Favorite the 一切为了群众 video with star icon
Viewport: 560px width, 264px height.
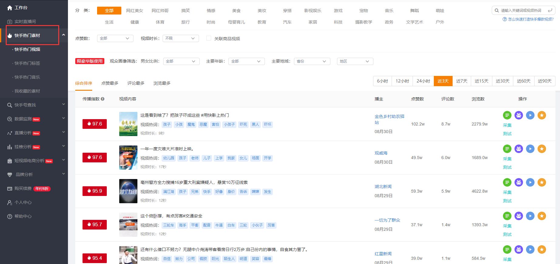[x=542, y=216]
